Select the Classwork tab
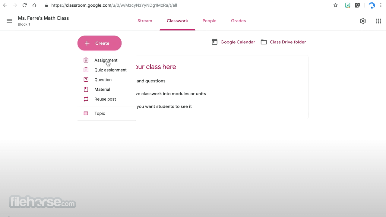 (177, 21)
